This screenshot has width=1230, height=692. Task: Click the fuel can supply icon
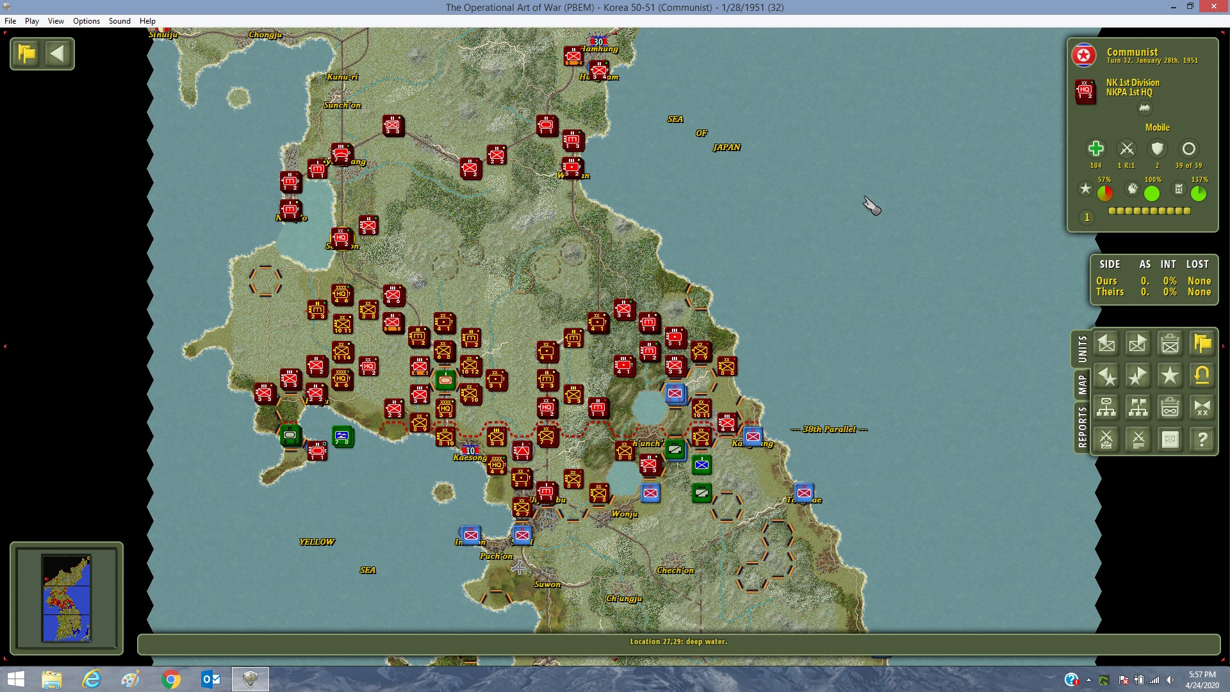click(x=1179, y=189)
